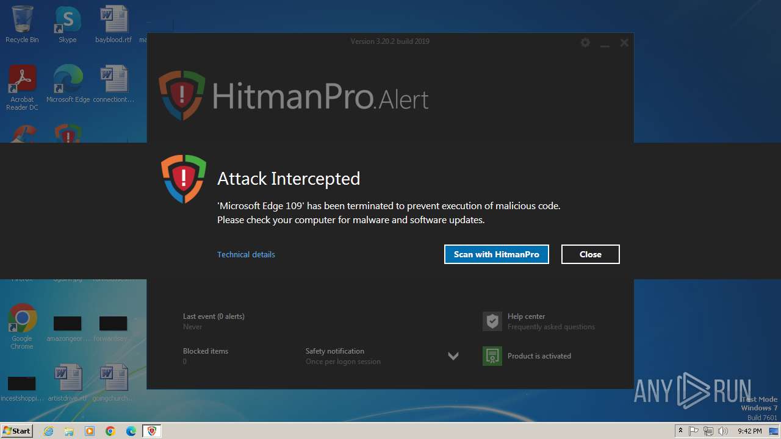Open Technical details link

[x=246, y=254]
